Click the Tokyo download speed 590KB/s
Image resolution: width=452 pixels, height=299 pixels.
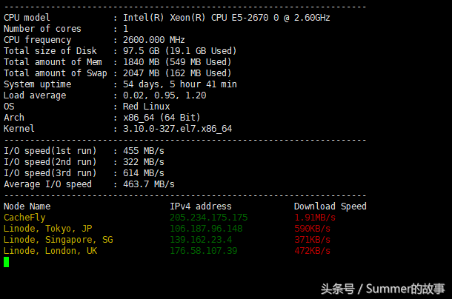(313, 229)
